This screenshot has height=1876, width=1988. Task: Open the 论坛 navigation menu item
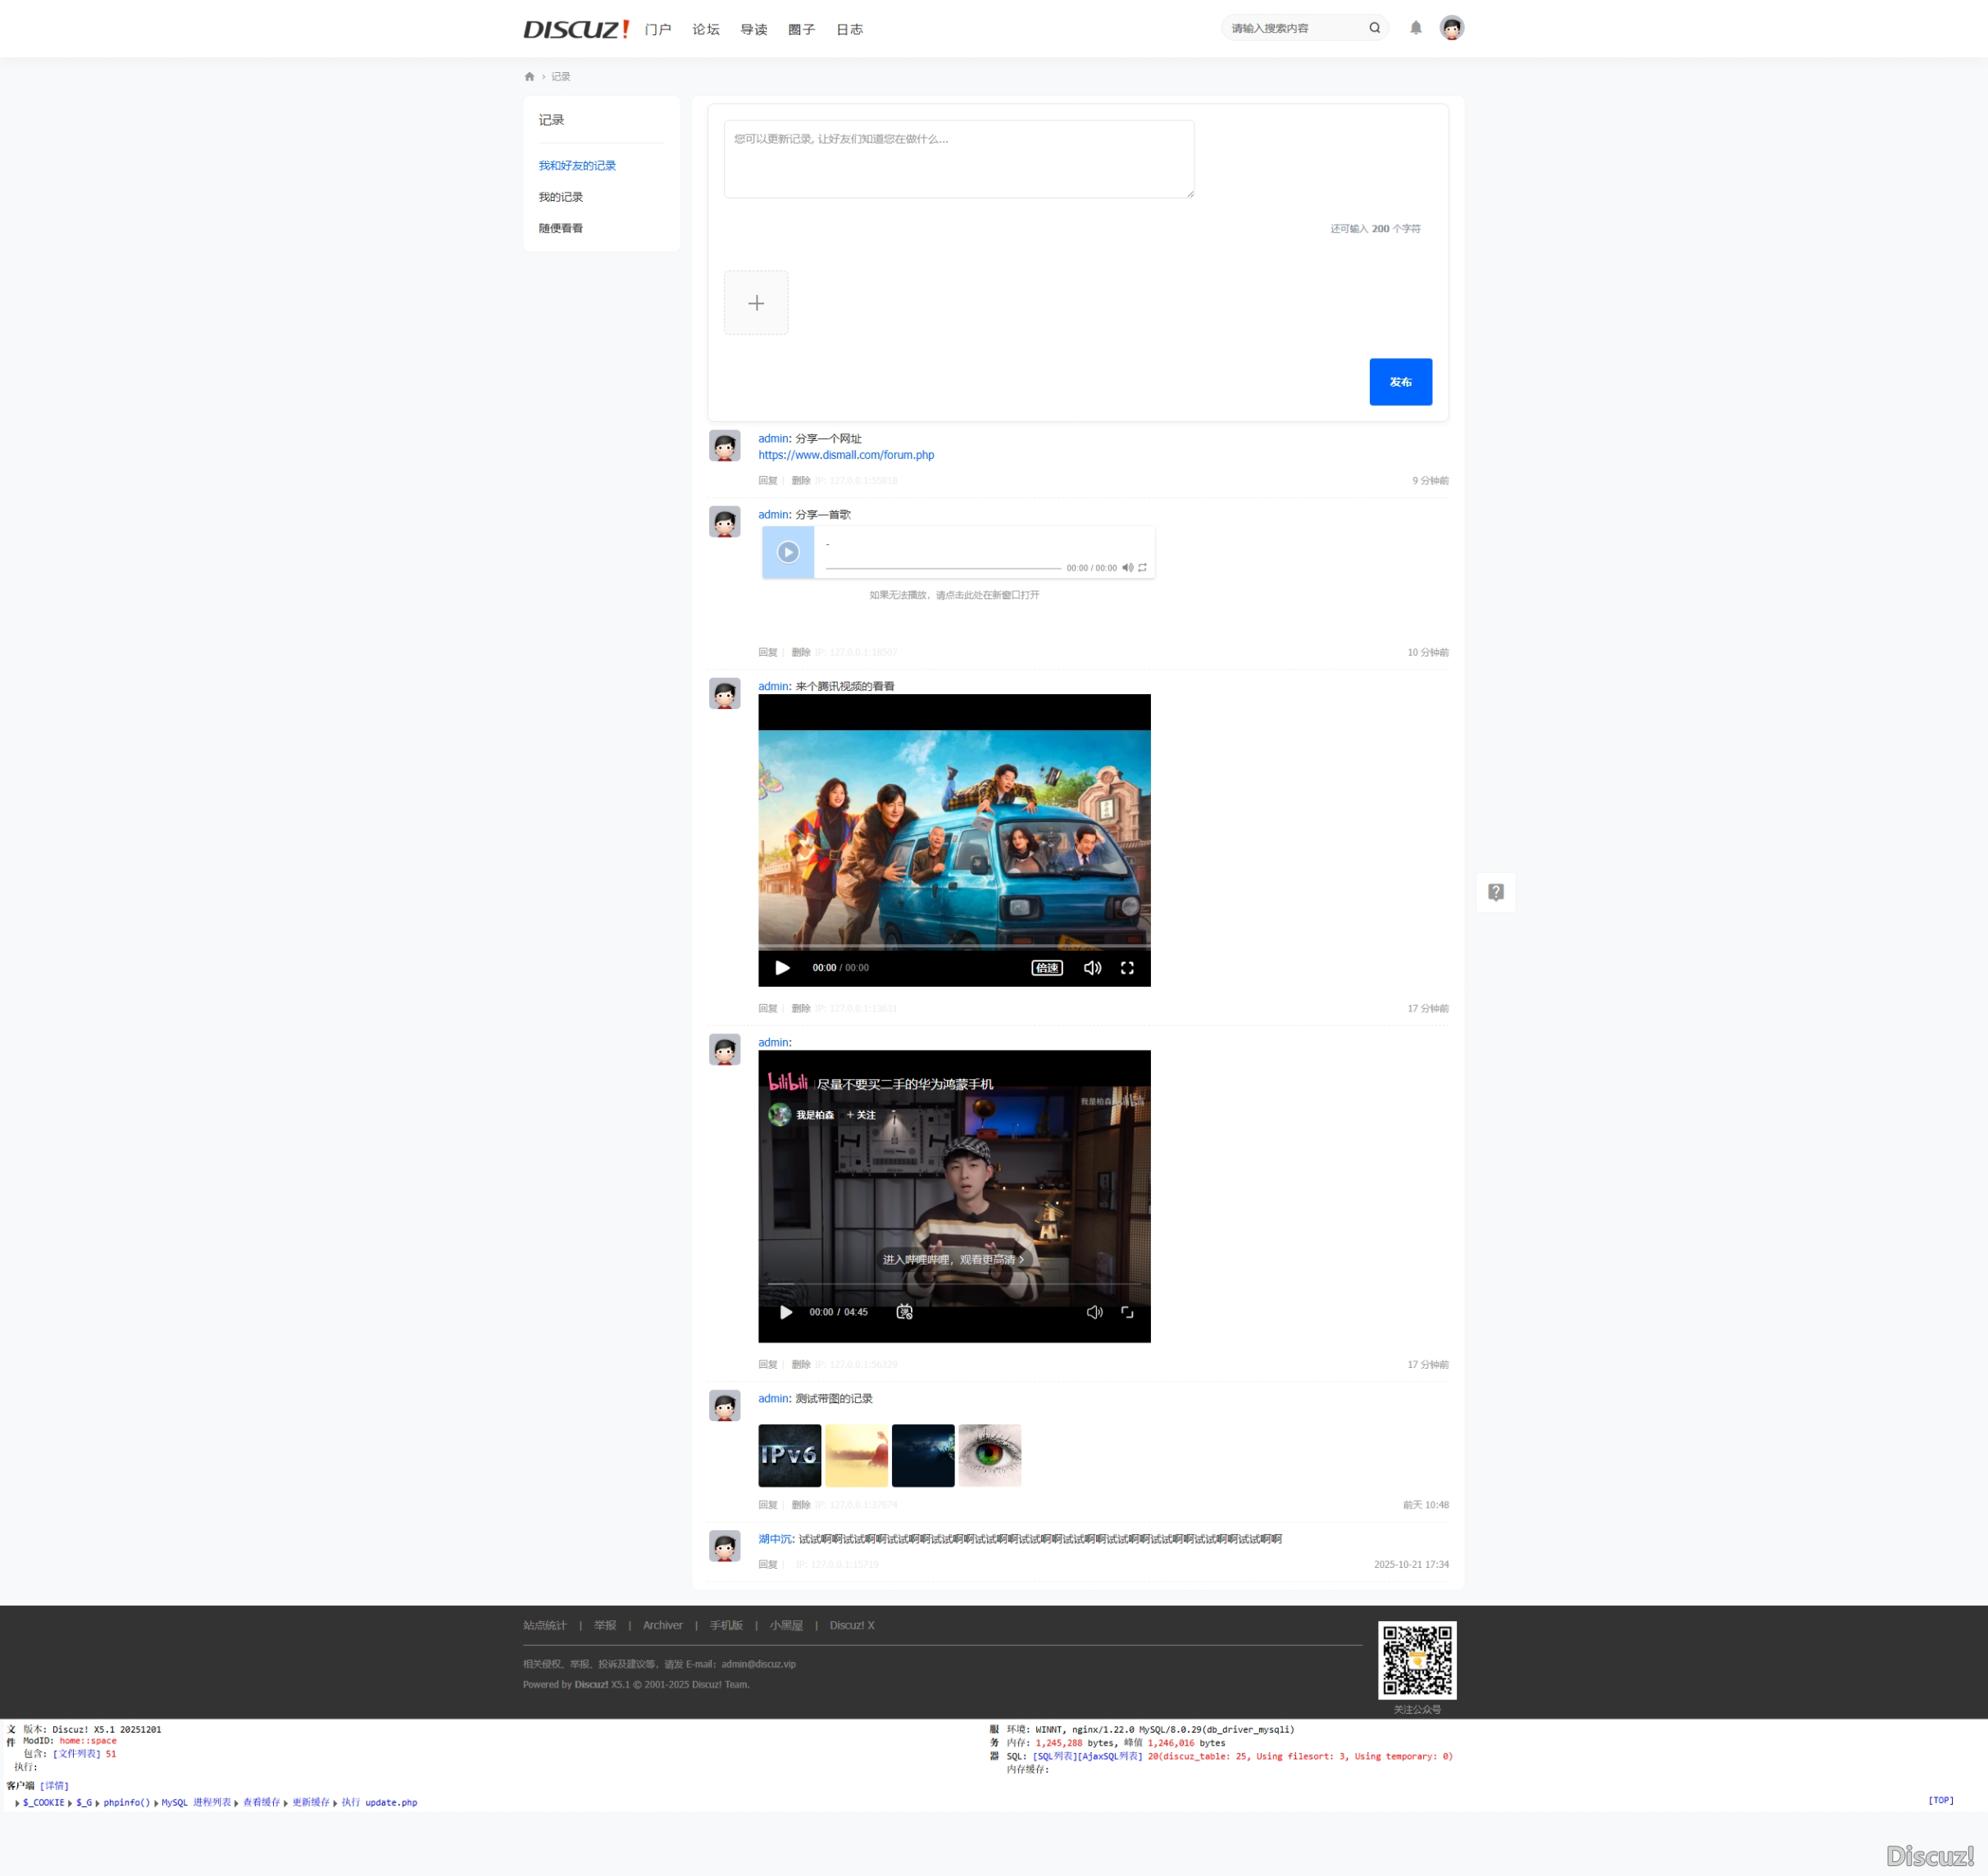tap(705, 30)
